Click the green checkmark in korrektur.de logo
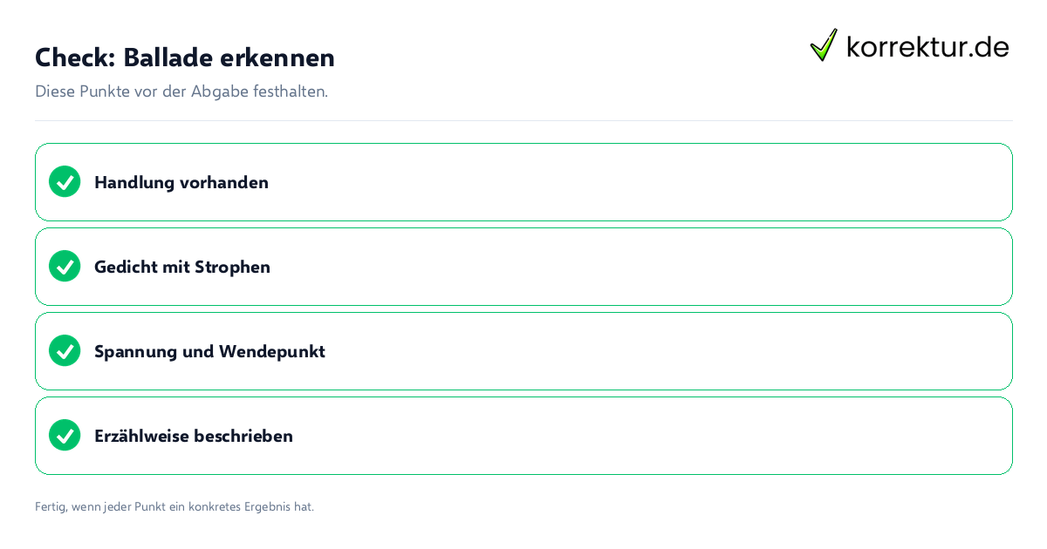The height and width of the screenshot is (549, 1047). (x=824, y=44)
